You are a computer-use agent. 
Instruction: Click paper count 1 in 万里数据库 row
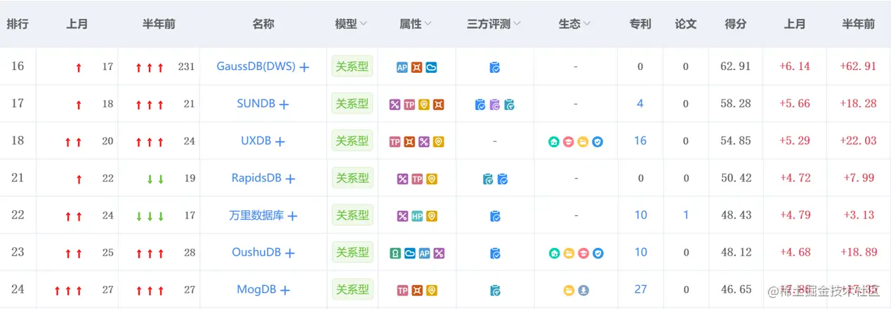686,215
